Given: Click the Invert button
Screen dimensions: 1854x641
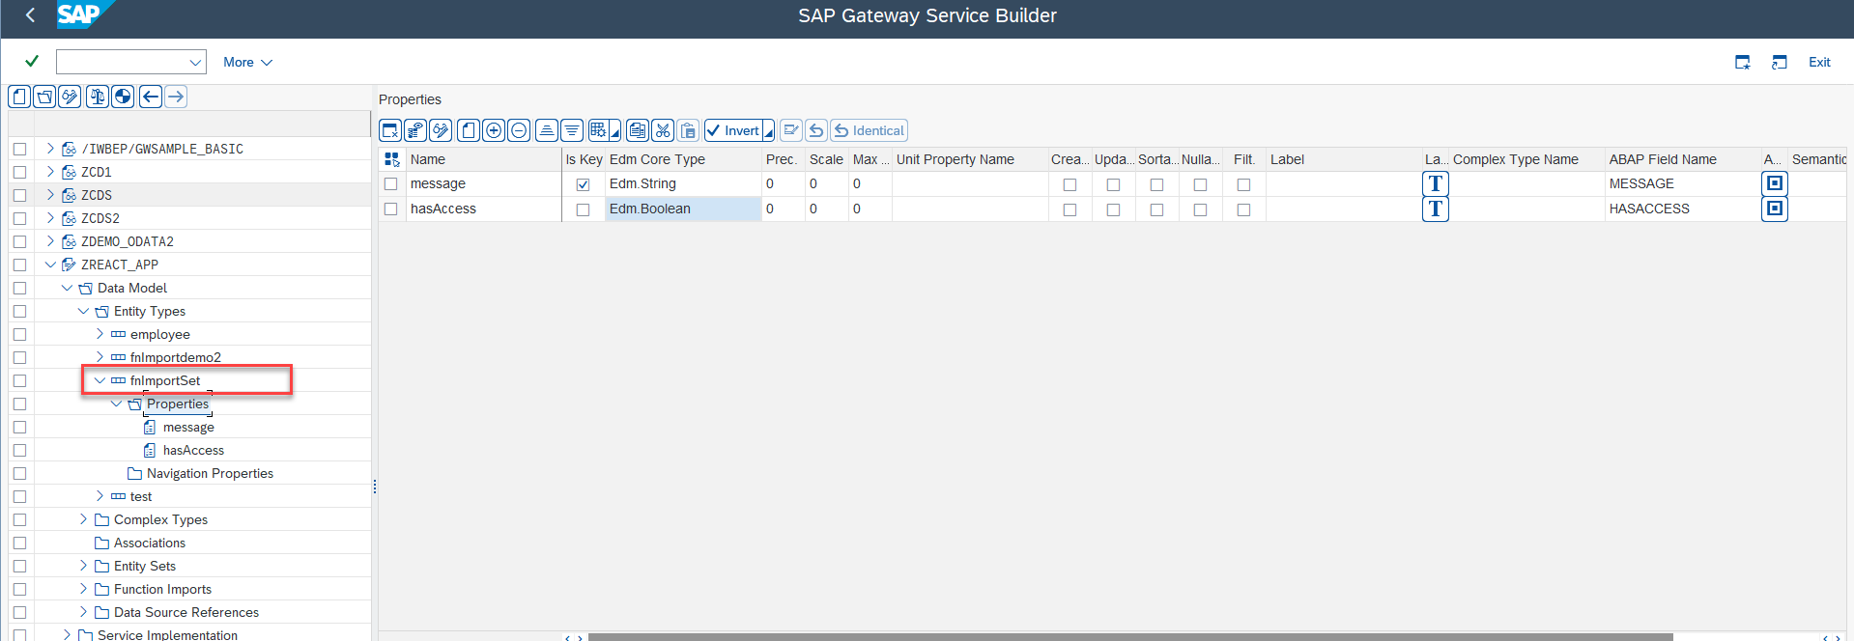Looking at the screenshot, I should pyautogui.click(x=734, y=130).
